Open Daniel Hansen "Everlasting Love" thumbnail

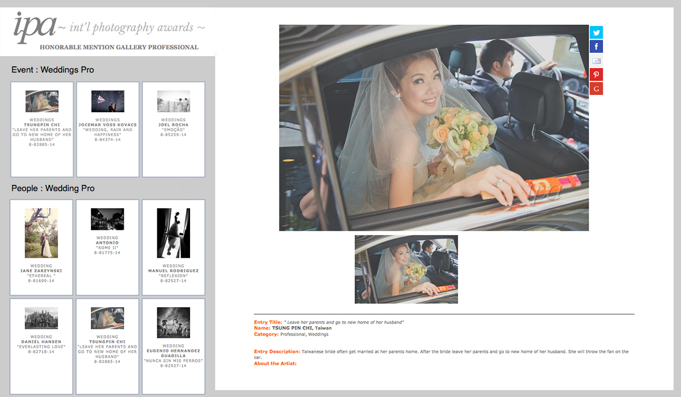click(41, 318)
